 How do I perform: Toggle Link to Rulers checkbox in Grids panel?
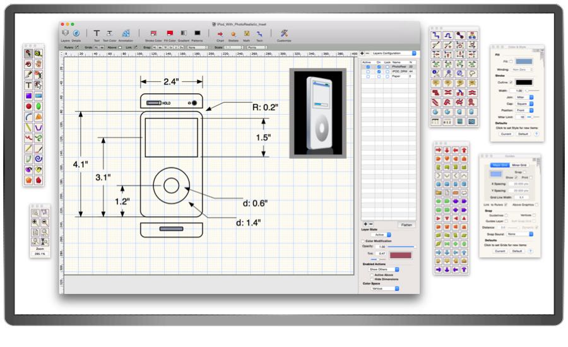coord(506,204)
